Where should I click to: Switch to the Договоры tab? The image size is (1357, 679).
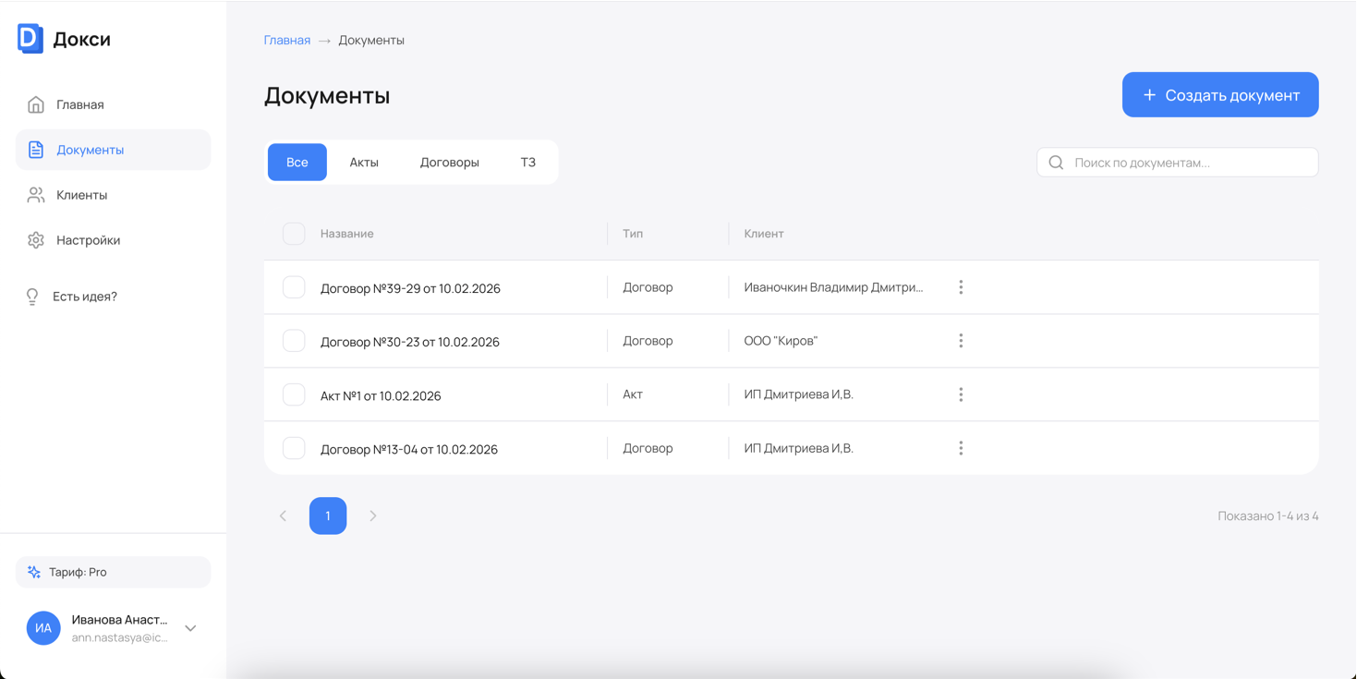[x=449, y=163]
